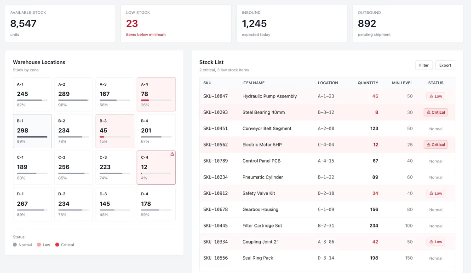
Task: Open the Inbound summary card
Action: pyautogui.click(x=292, y=23)
